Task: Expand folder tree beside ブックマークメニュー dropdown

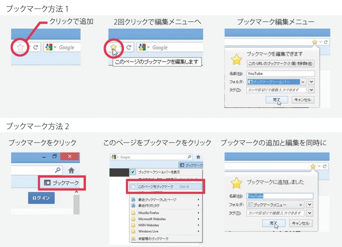Action: [310, 205]
